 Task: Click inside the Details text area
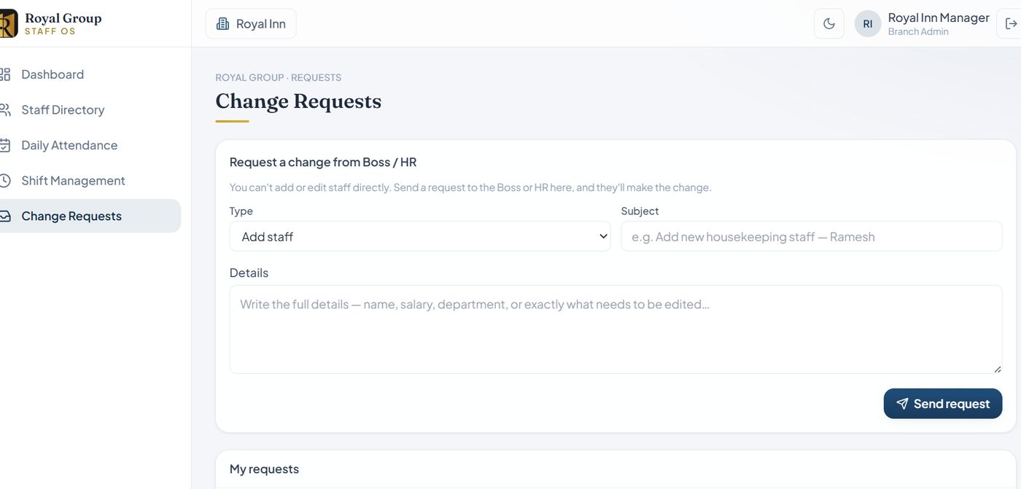coord(616,329)
